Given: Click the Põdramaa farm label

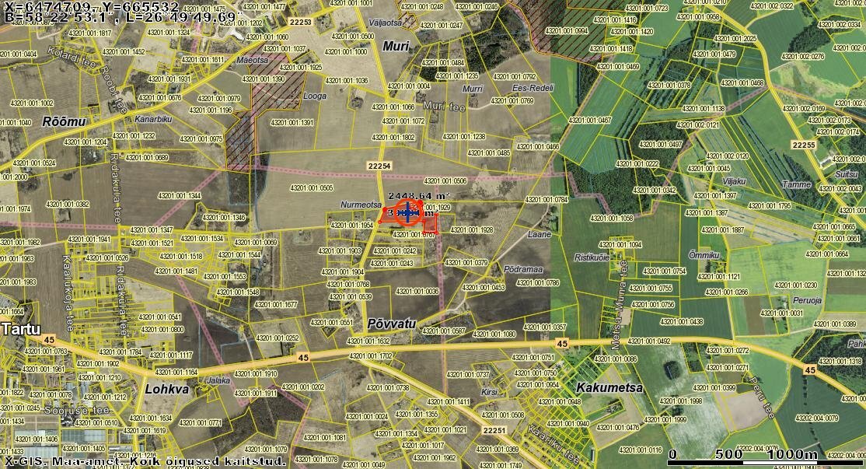Looking at the screenshot, I should pos(523,268).
